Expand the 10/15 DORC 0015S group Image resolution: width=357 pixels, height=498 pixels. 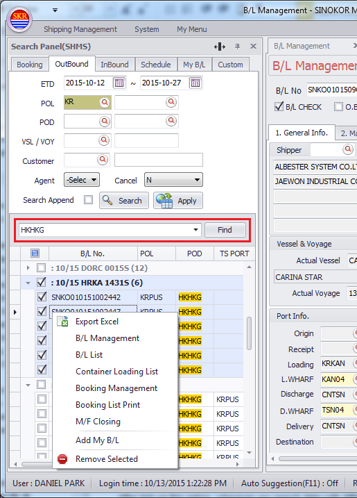coord(28,268)
